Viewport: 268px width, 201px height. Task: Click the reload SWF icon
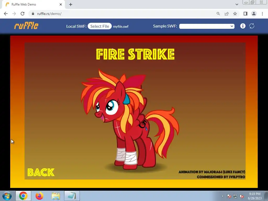[252, 26]
